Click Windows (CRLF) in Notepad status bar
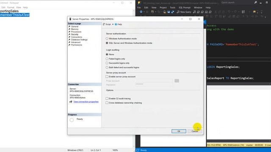Image resolution: width=271 pixels, height=152 pixels. [x=75, y=150]
